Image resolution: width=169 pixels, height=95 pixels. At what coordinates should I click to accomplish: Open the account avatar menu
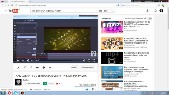[161, 11]
